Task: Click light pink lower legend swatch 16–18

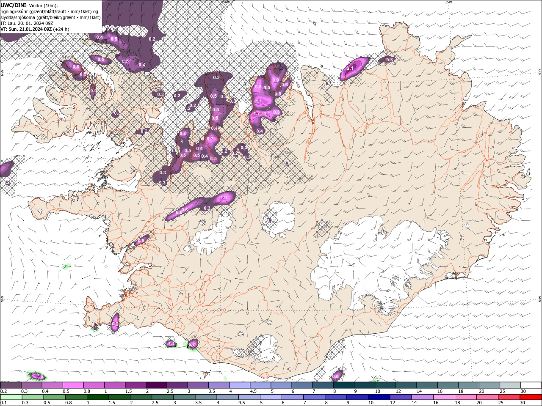Action: click(x=444, y=397)
